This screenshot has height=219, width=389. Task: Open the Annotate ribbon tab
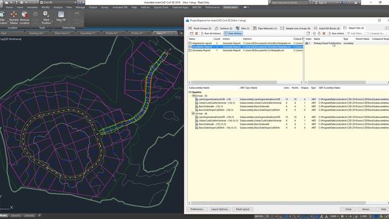(32, 7)
